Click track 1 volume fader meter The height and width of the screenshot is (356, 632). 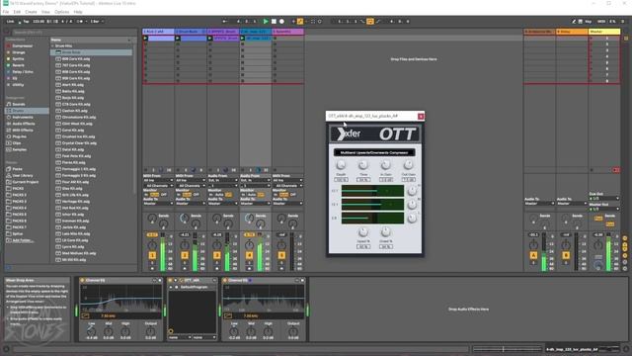click(x=163, y=252)
